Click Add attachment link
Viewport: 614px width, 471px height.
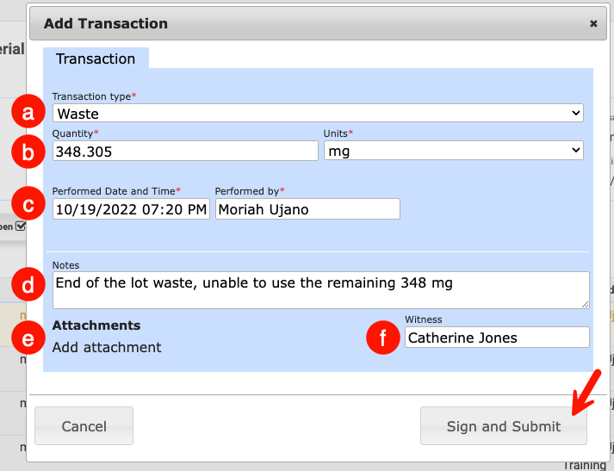(x=107, y=347)
